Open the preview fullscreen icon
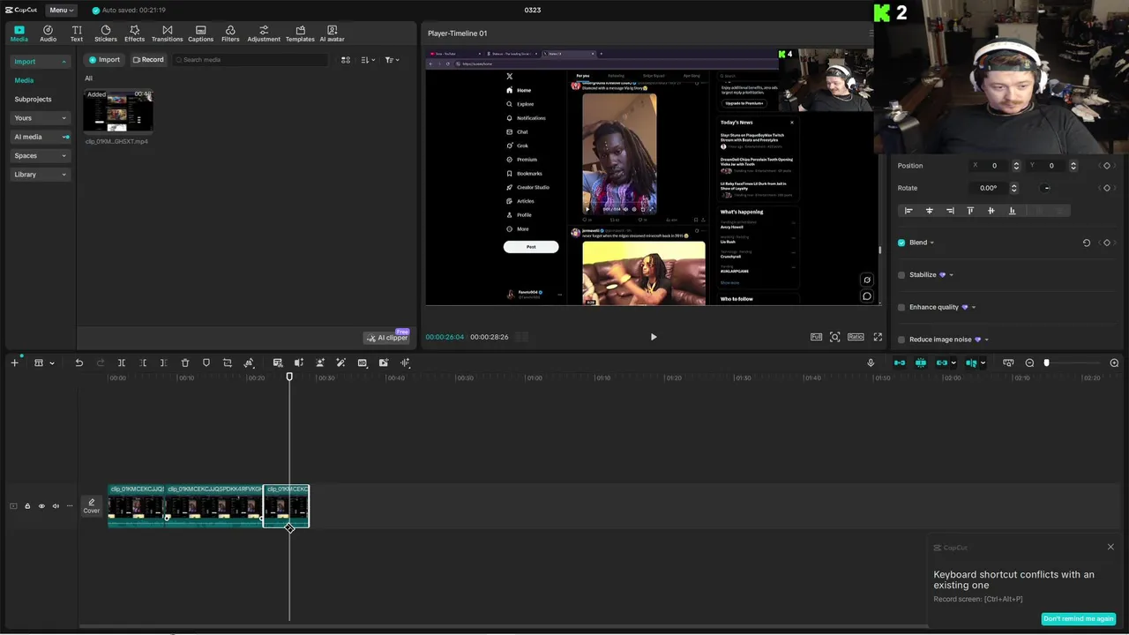 point(878,337)
